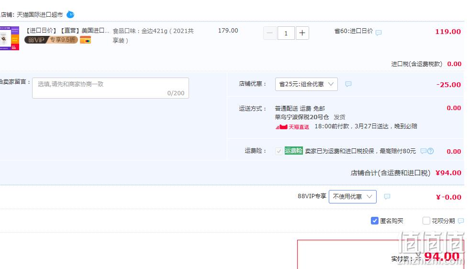
Task: Click the green 运费险 label
Action: [293, 150]
